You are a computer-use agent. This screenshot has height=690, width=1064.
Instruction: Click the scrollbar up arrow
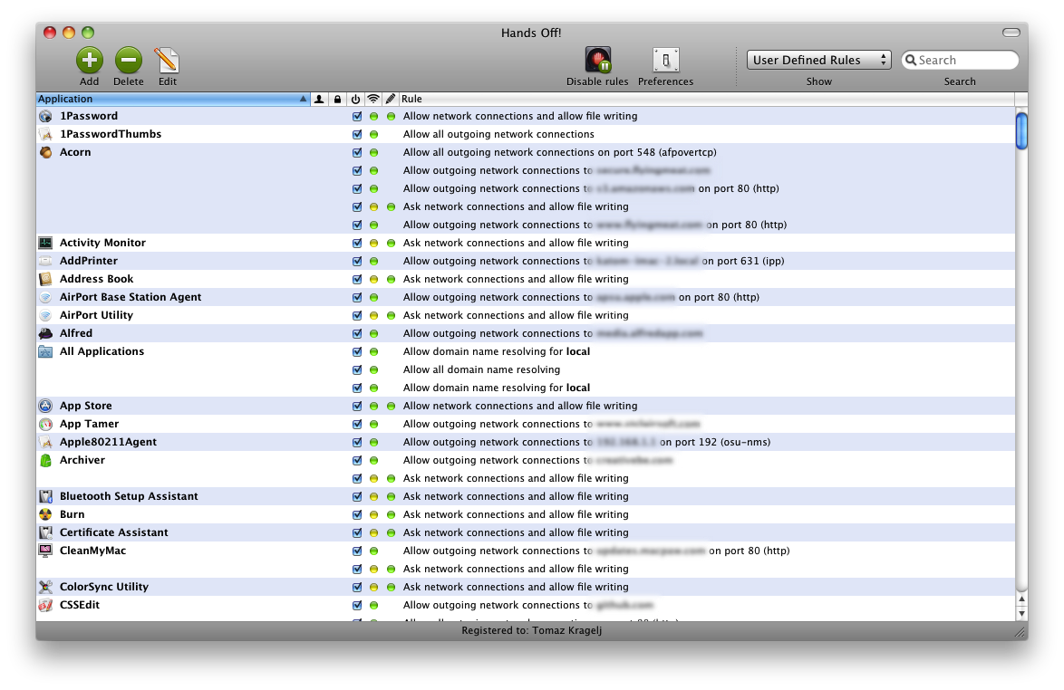[1022, 599]
